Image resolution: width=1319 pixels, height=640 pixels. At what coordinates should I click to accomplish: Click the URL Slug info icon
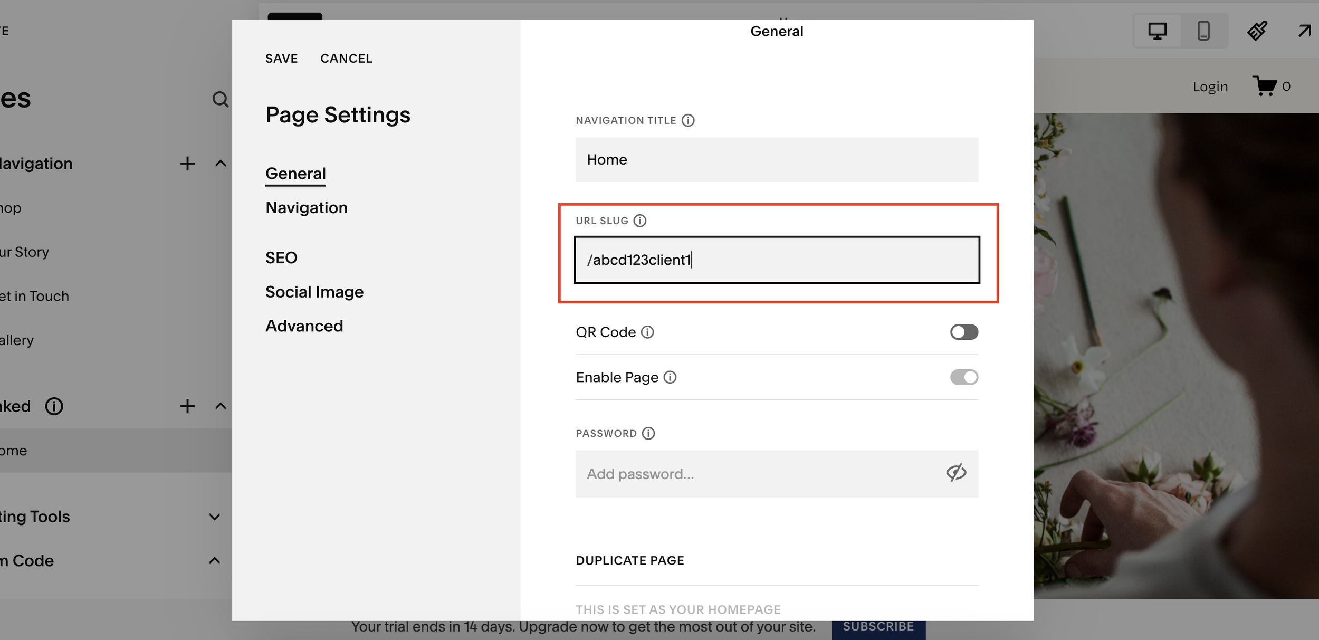(x=639, y=221)
